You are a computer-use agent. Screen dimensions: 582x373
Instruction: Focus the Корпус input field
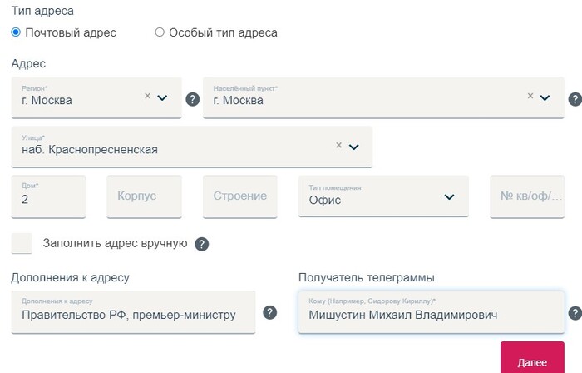click(x=144, y=196)
